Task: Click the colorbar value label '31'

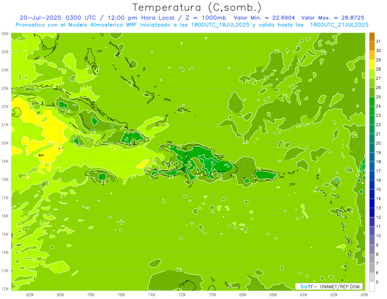Action: 379,41
